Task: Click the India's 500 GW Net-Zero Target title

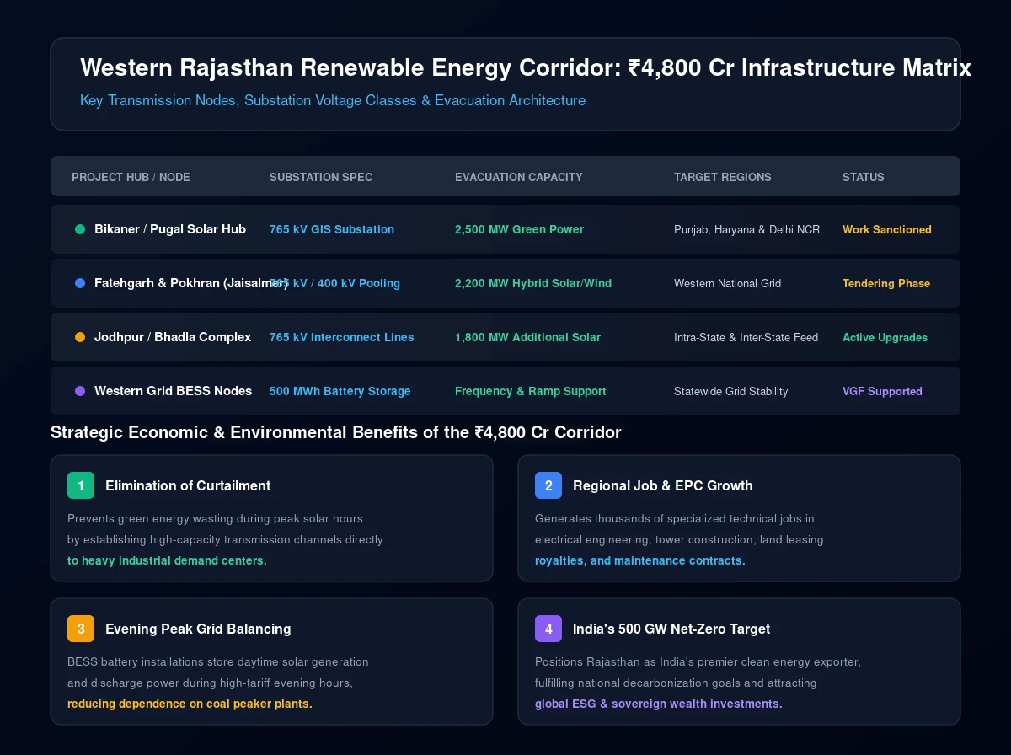Action: pos(671,629)
